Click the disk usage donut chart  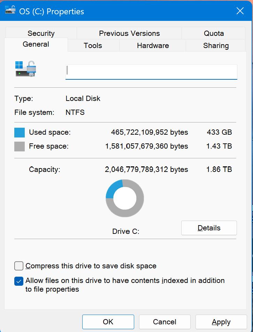point(125,198)
